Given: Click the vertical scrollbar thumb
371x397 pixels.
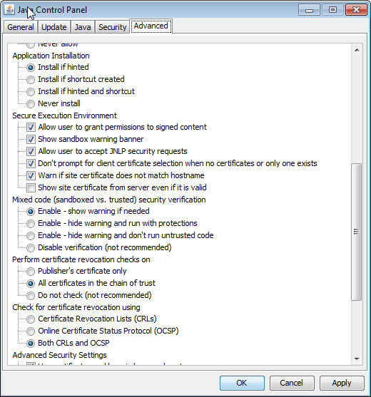Looking at the screenshot, I should point(357,232).
